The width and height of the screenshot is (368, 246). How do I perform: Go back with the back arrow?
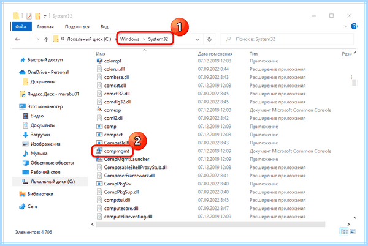[x=17, y=39]
